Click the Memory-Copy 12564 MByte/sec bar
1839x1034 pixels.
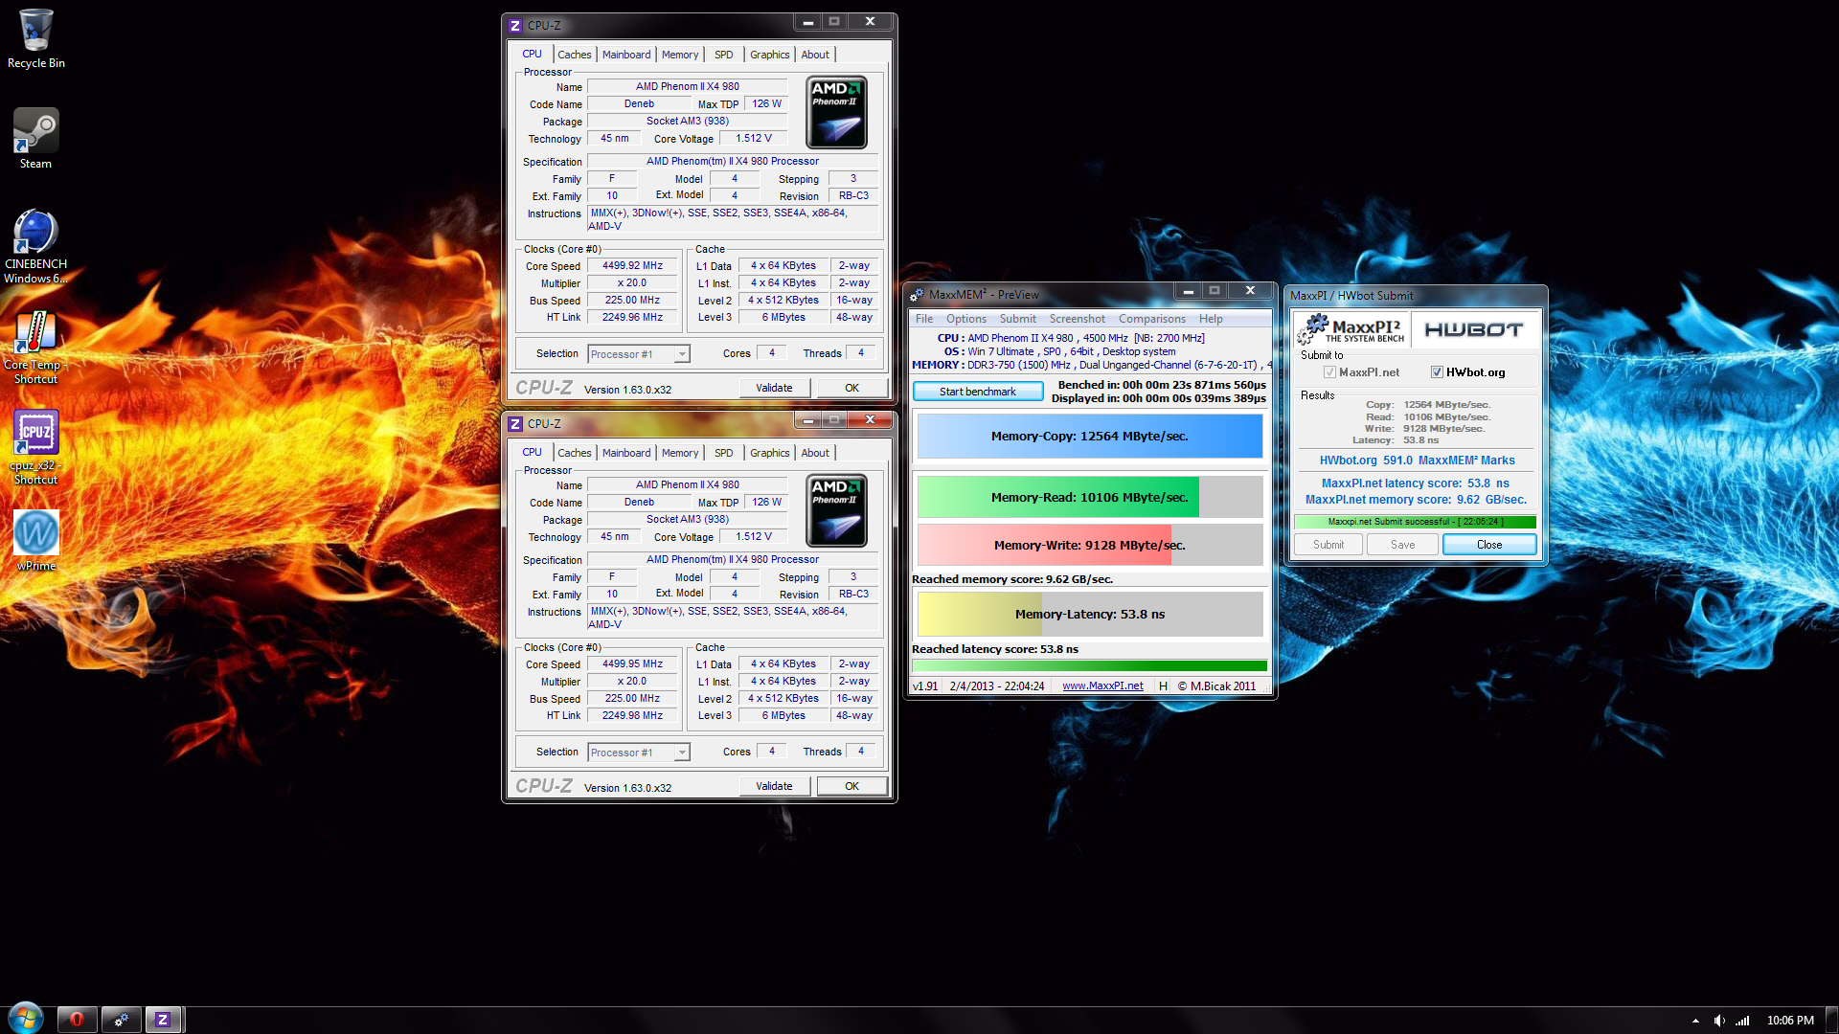pos(1090,437)
